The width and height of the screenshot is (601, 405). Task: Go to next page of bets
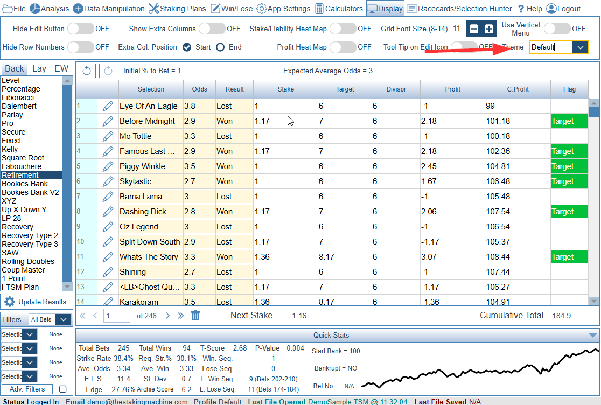pos(167,316)
